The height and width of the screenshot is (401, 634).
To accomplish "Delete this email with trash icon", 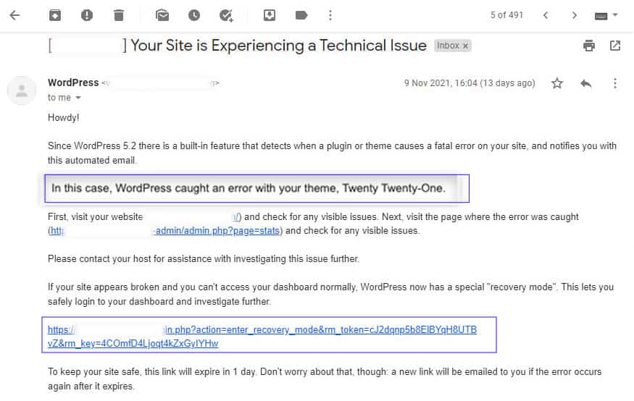I will pos(119,15).
